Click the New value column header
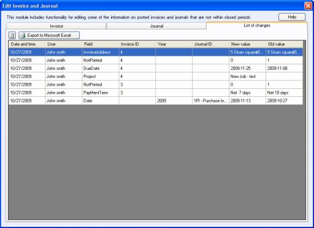This screenshot has height=228, width=314. pos(248,44)
